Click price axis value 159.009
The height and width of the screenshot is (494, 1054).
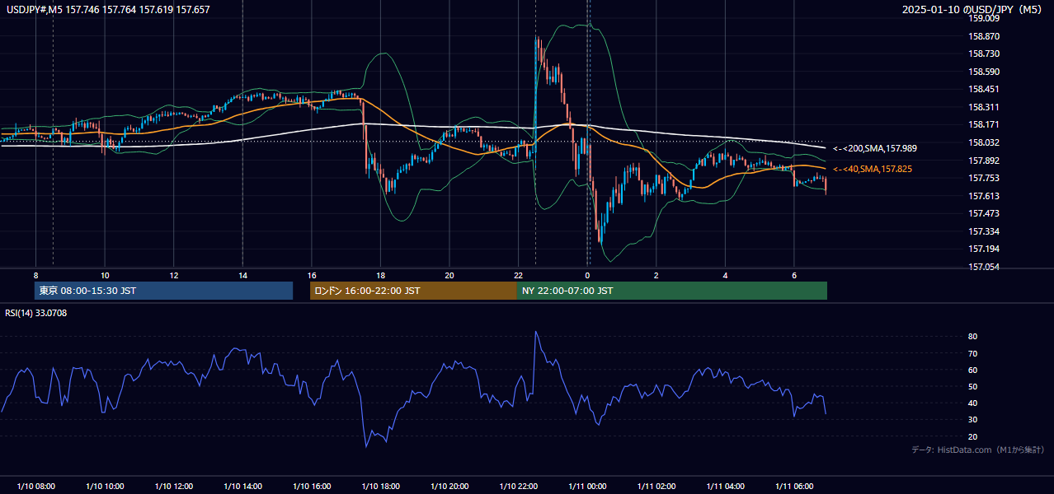[983, 19]
